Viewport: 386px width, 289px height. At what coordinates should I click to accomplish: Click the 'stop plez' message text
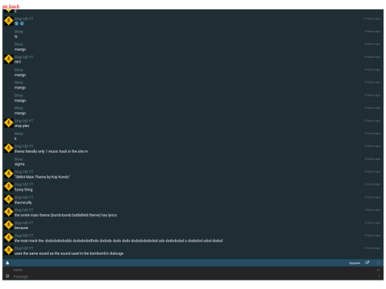point(21,126)
